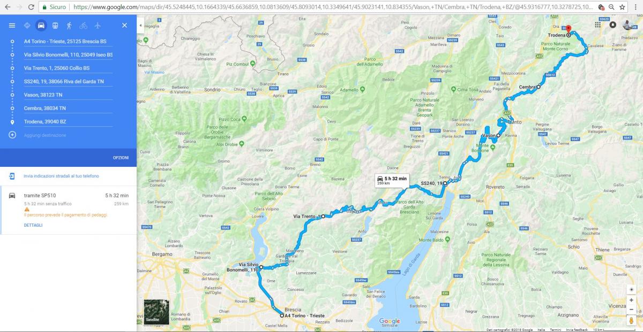The width and height of the screenshot is (643, 332).
Task: Select flight travel mode icon
Action: point(98,26)
